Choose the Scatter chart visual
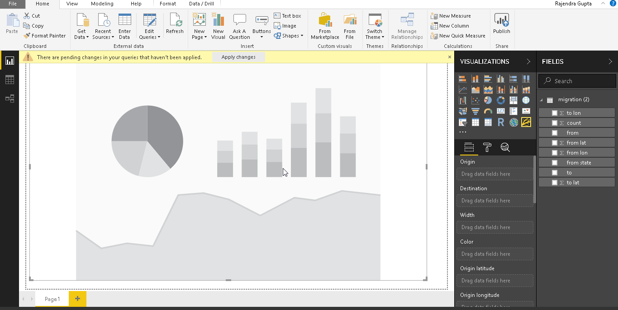Screen dimensions: 618x310 pos(475,100)
